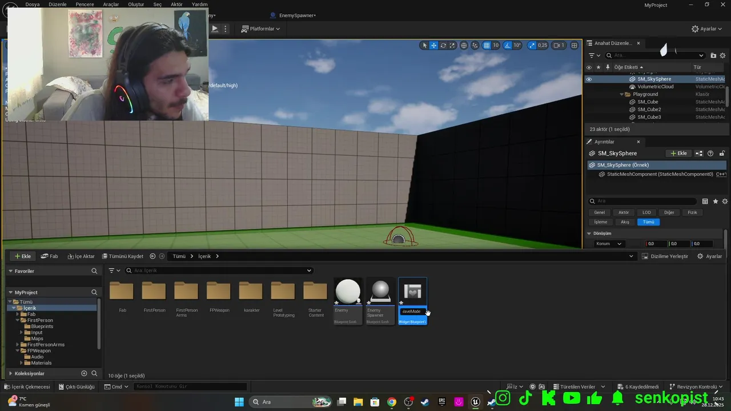Open rotation snap value 10° options
This screenshot has height=411, width=731.
[x=517, y=45]
